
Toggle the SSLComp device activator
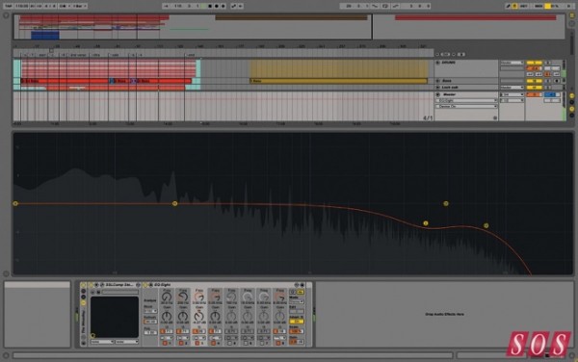tap(91, 285)
